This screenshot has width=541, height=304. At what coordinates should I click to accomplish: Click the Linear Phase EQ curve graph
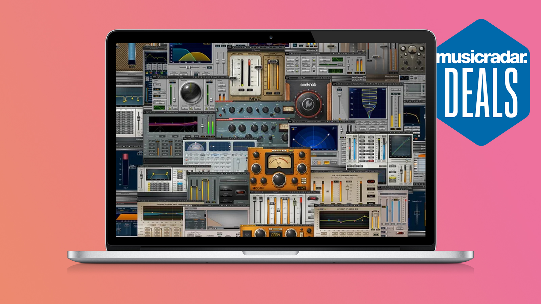click(345, 220)
